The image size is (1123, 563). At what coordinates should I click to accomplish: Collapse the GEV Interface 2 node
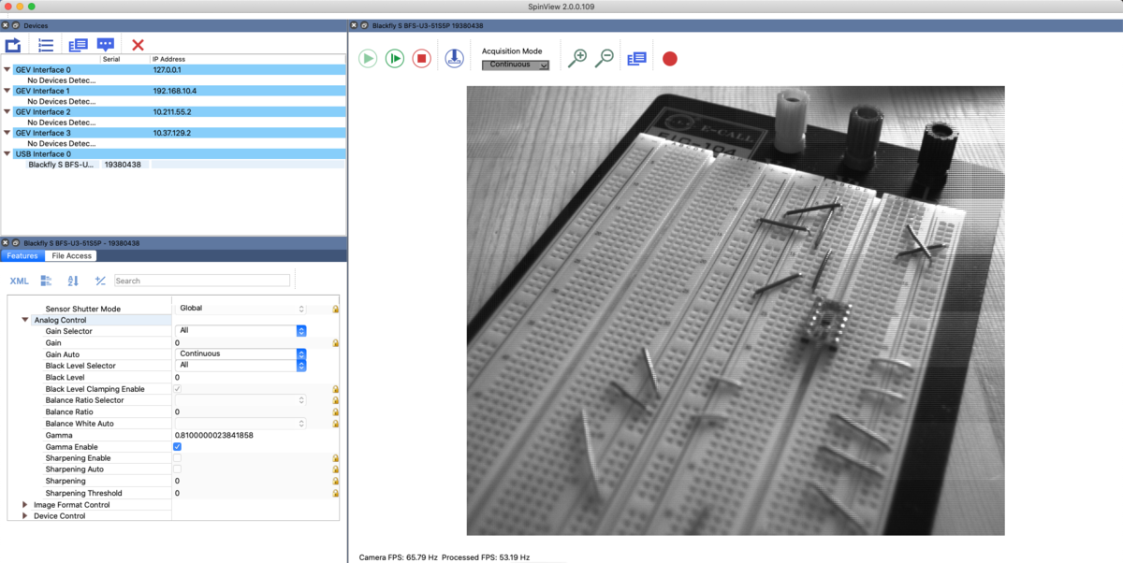coord(7,112)
